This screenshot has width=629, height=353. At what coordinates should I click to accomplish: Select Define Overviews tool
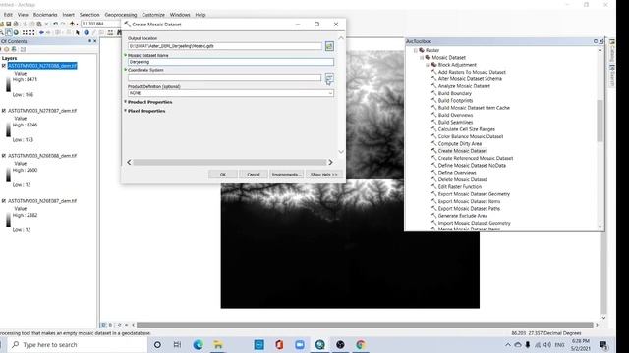(x=457, y=173)
